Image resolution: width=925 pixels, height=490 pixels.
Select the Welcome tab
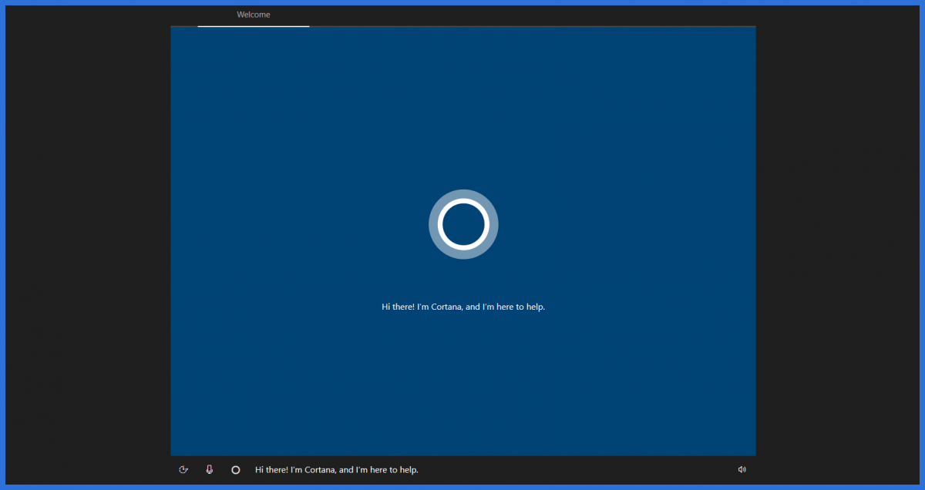click(x=254, y=15)
